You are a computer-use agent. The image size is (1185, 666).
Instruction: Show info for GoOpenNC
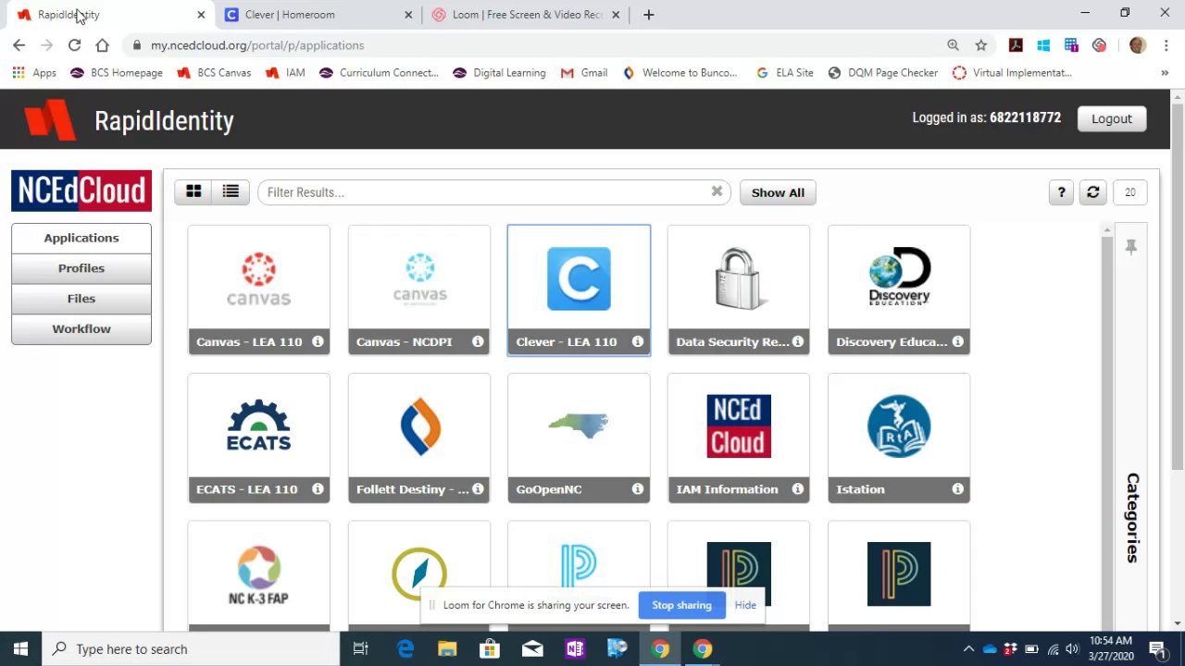(638, 488)
